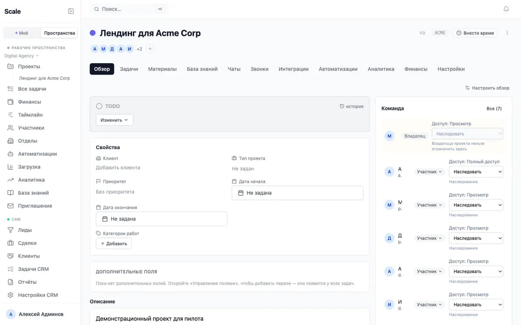Viewport: 521px width, 325px height.
Task: Open Автоматизации in the sidebar
Action: (37, 154)
